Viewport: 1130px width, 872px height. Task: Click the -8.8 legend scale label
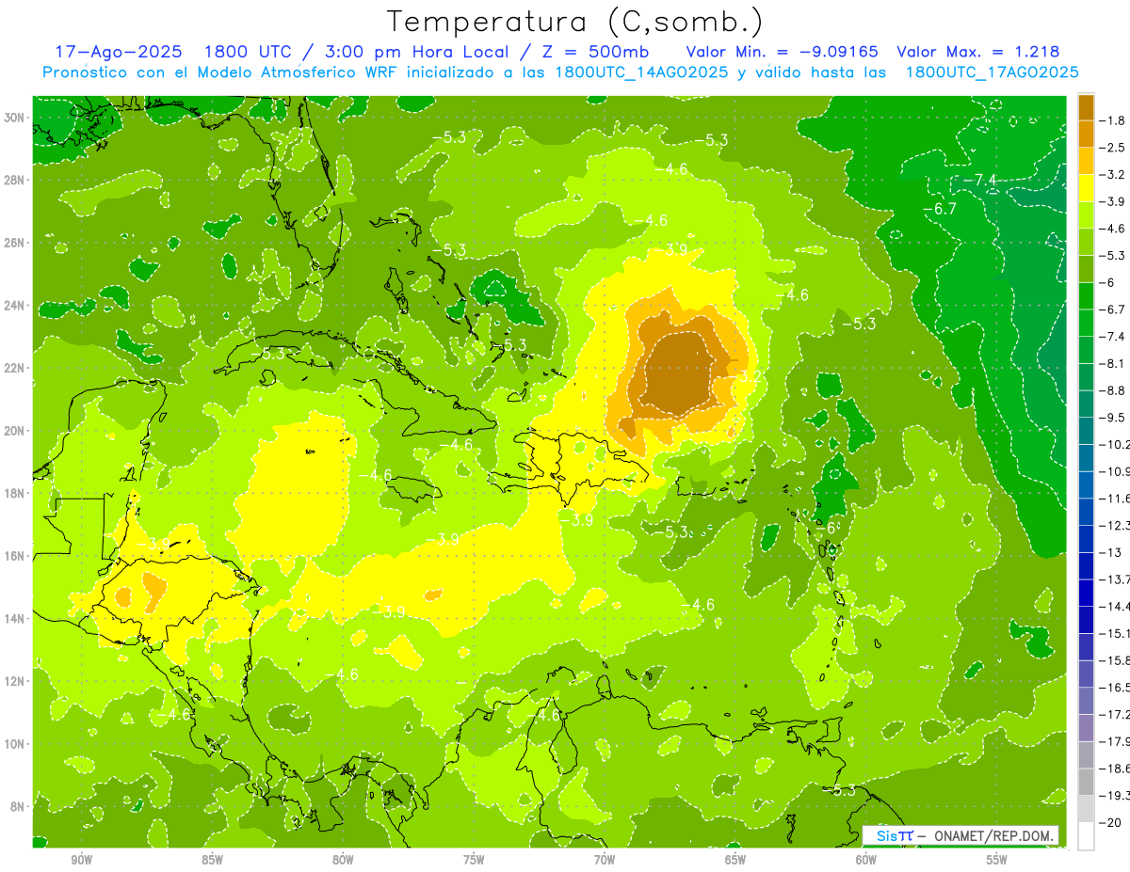[x=1113, y=389]
